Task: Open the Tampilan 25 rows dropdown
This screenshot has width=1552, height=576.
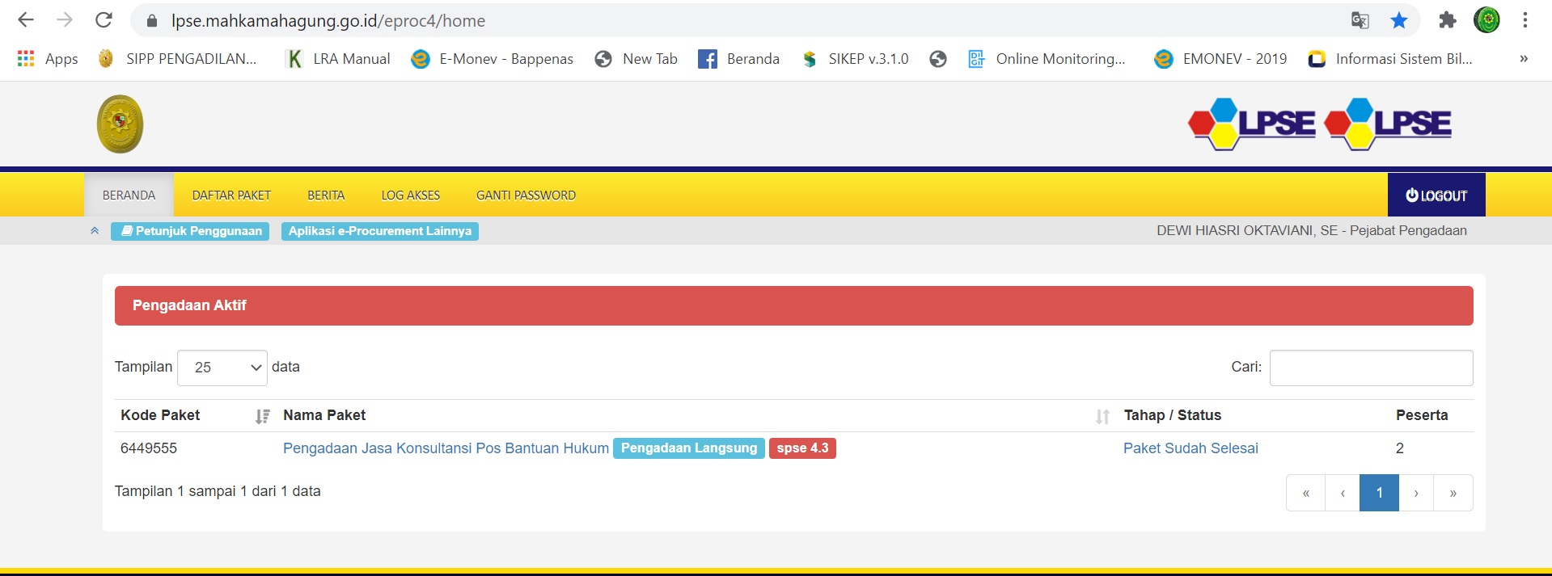Action: coord(222,368)
